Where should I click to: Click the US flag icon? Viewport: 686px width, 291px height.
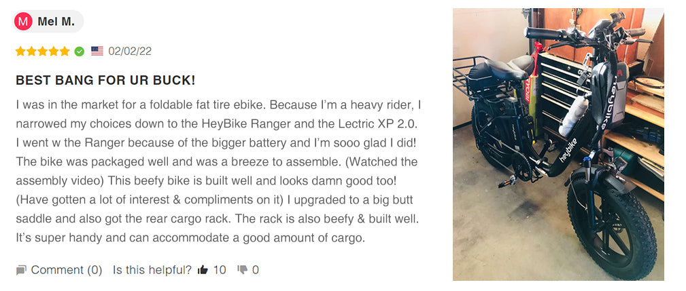click(x=97, y=52)
